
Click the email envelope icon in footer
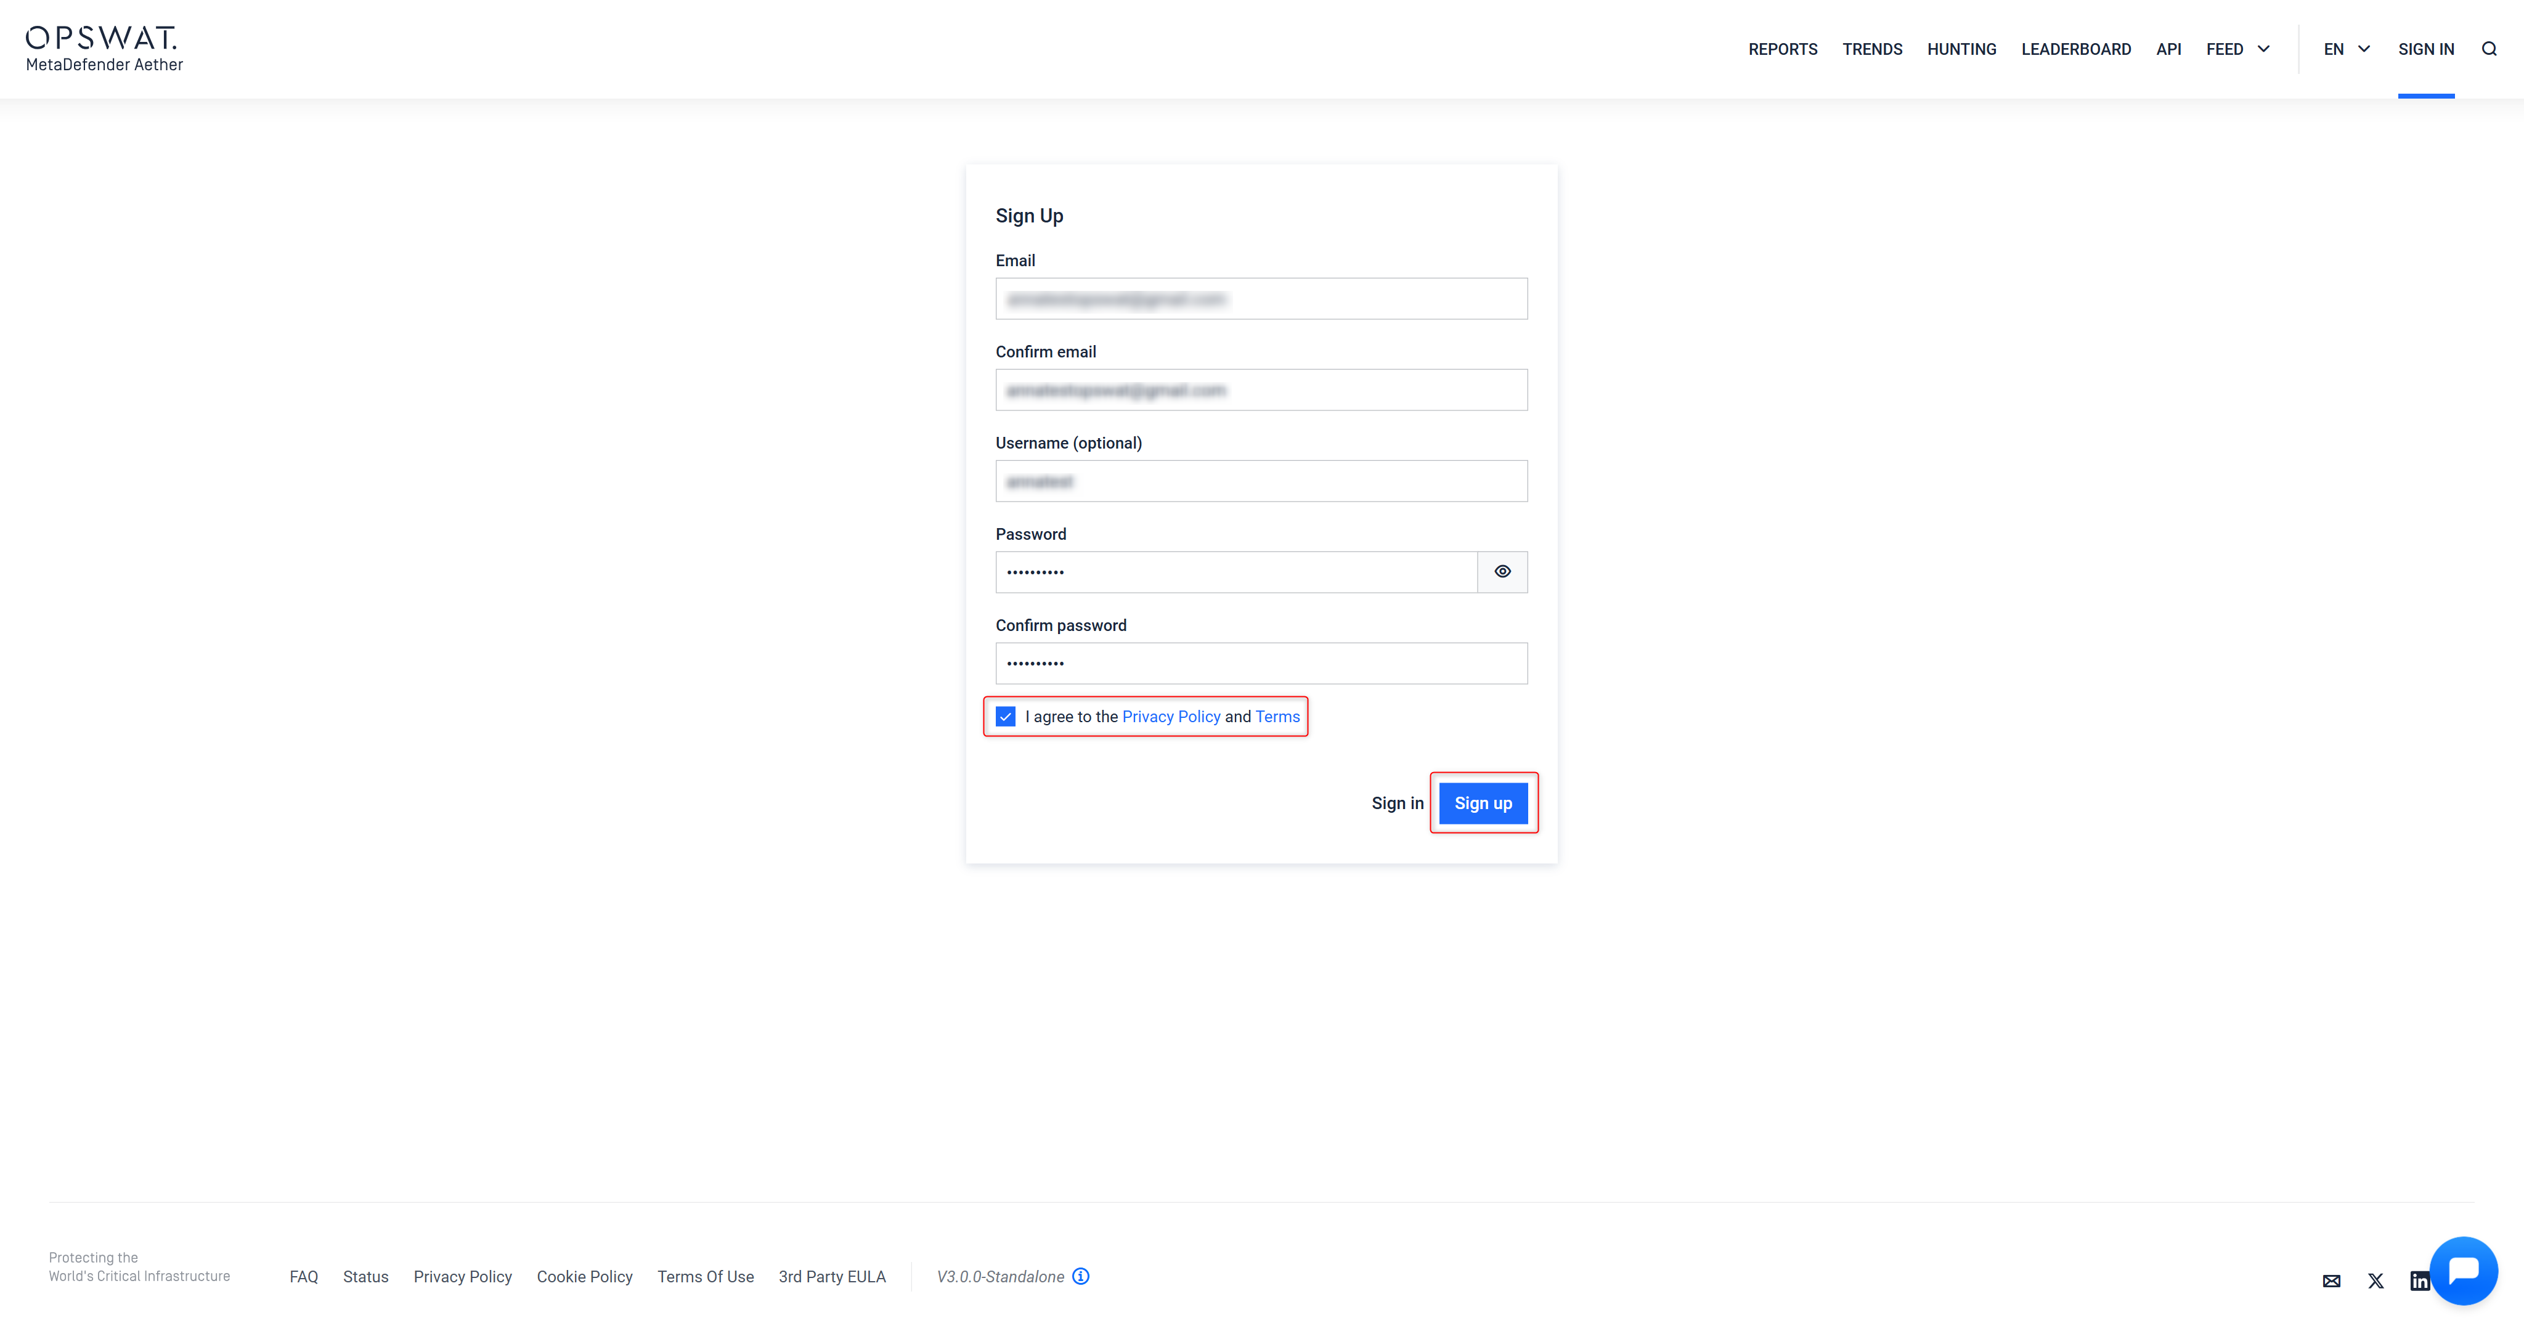coord(2331,1281)
